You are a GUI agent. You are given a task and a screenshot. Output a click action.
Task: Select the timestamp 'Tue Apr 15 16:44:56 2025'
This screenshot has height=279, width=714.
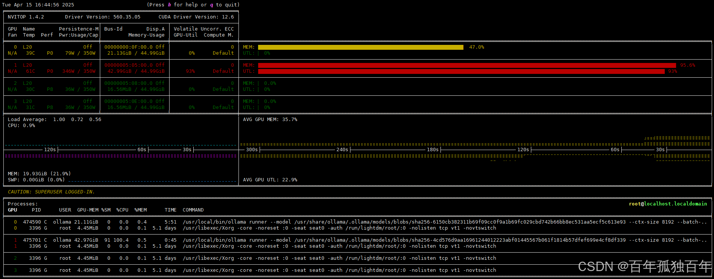click(38, 5)
